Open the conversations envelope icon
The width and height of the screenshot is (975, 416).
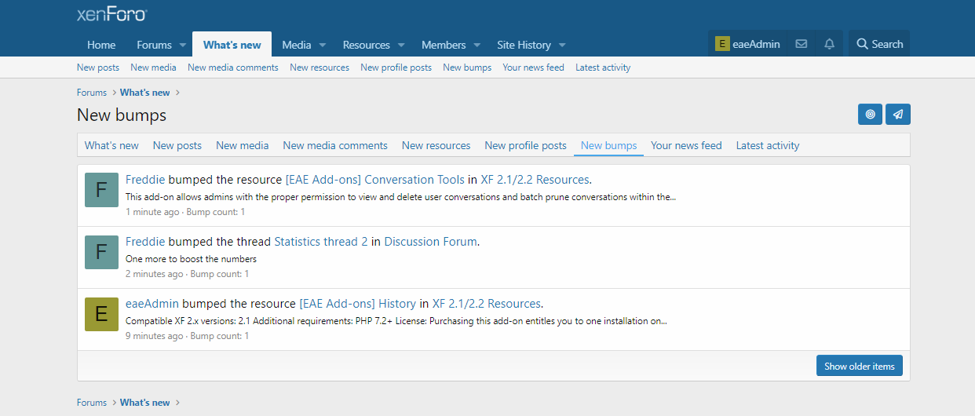(801, 44)
